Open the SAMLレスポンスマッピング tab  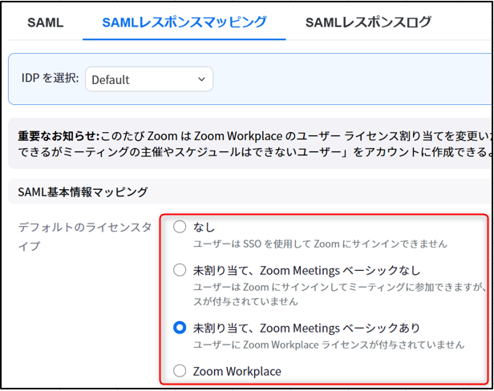pos(184,22)
